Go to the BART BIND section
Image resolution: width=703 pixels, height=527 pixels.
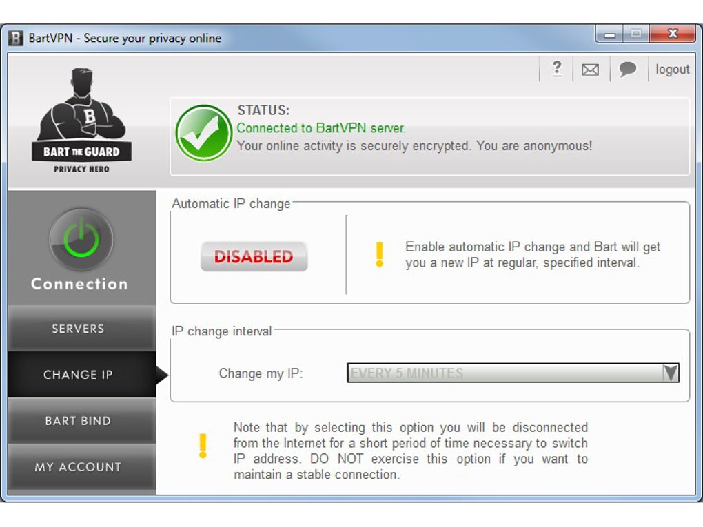[81, 421]
